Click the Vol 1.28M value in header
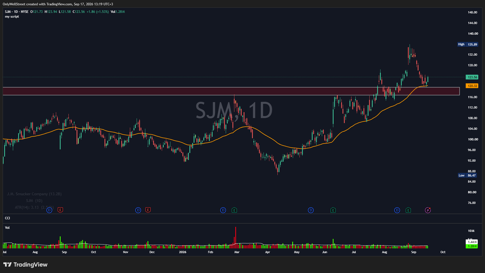Screen dimensions: 485x273 pyautogui.click(x=117, y=12)
